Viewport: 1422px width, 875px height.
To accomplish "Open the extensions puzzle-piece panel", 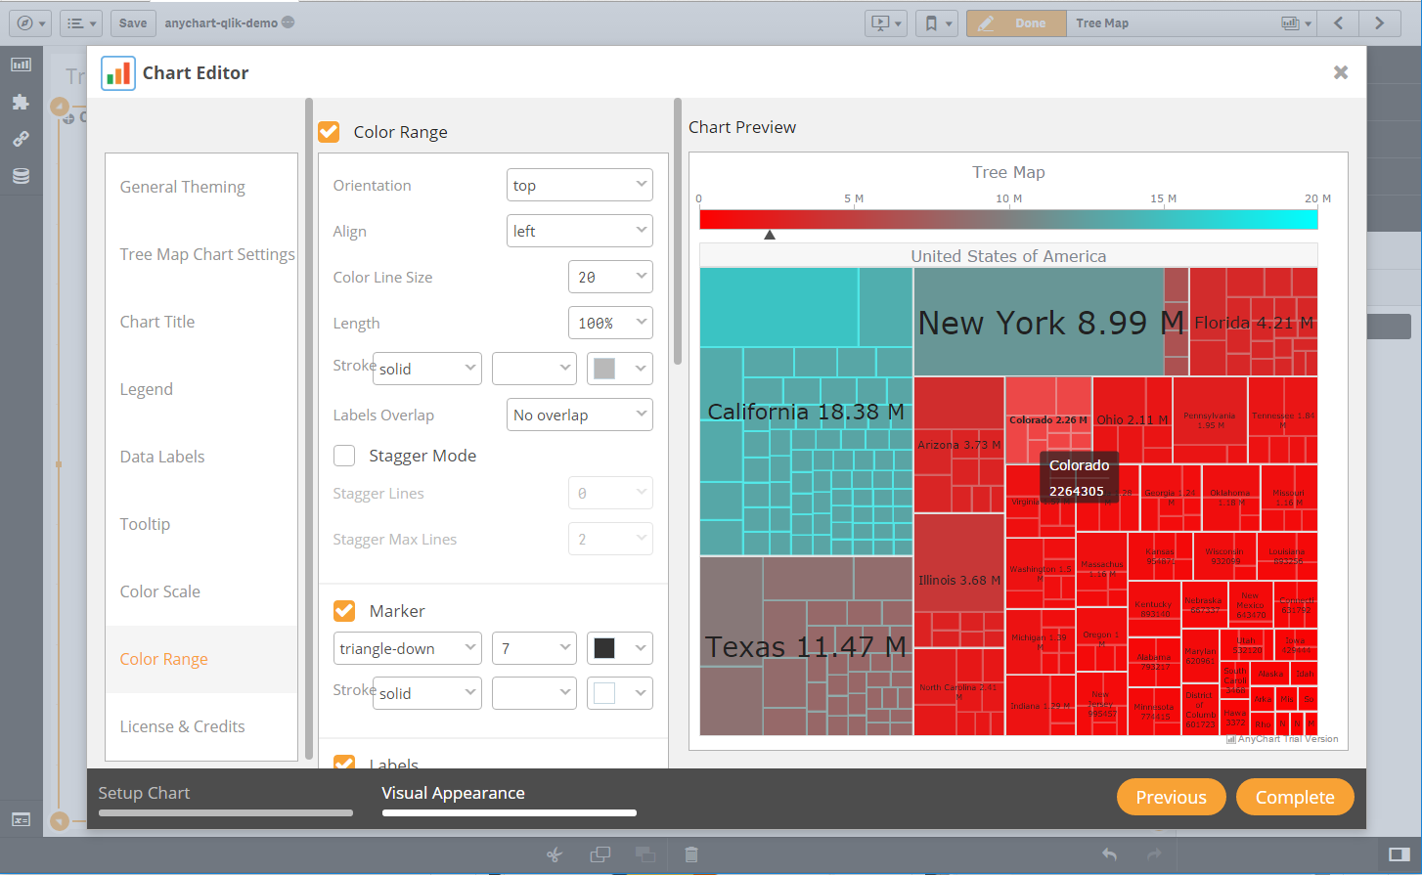I will [21, 102].
